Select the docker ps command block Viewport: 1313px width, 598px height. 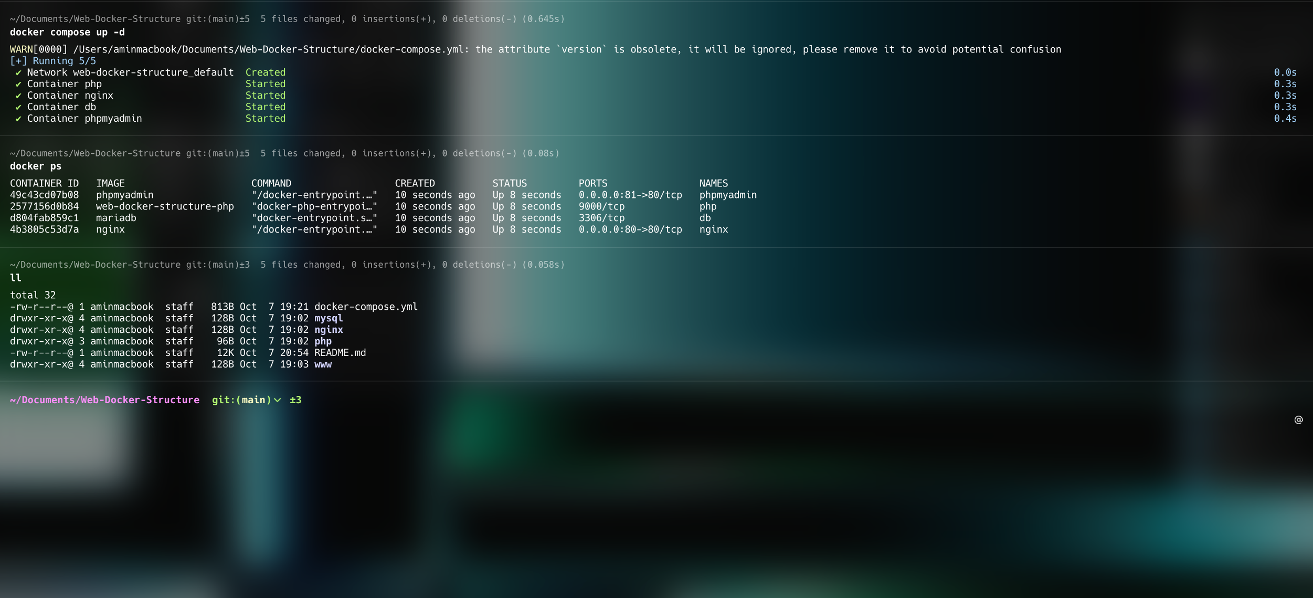tap(36, 166)
